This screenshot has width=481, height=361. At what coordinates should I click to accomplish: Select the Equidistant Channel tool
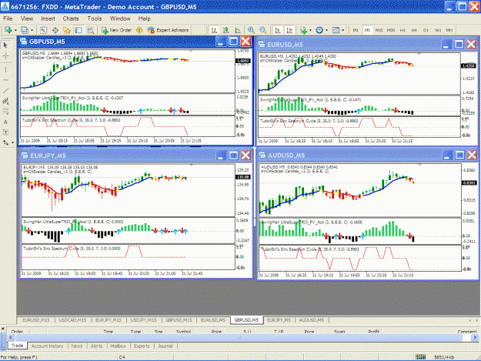point(5,101)
